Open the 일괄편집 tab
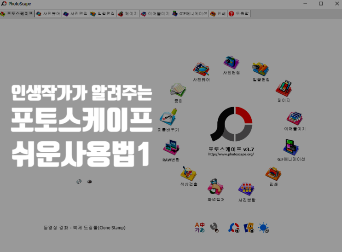Screen dimensions: 342x252 click(103, 14)
